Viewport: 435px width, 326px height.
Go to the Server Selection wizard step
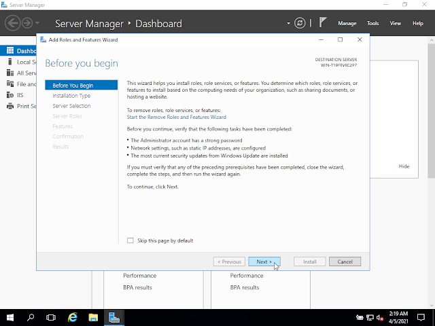[x=71, y=106]
